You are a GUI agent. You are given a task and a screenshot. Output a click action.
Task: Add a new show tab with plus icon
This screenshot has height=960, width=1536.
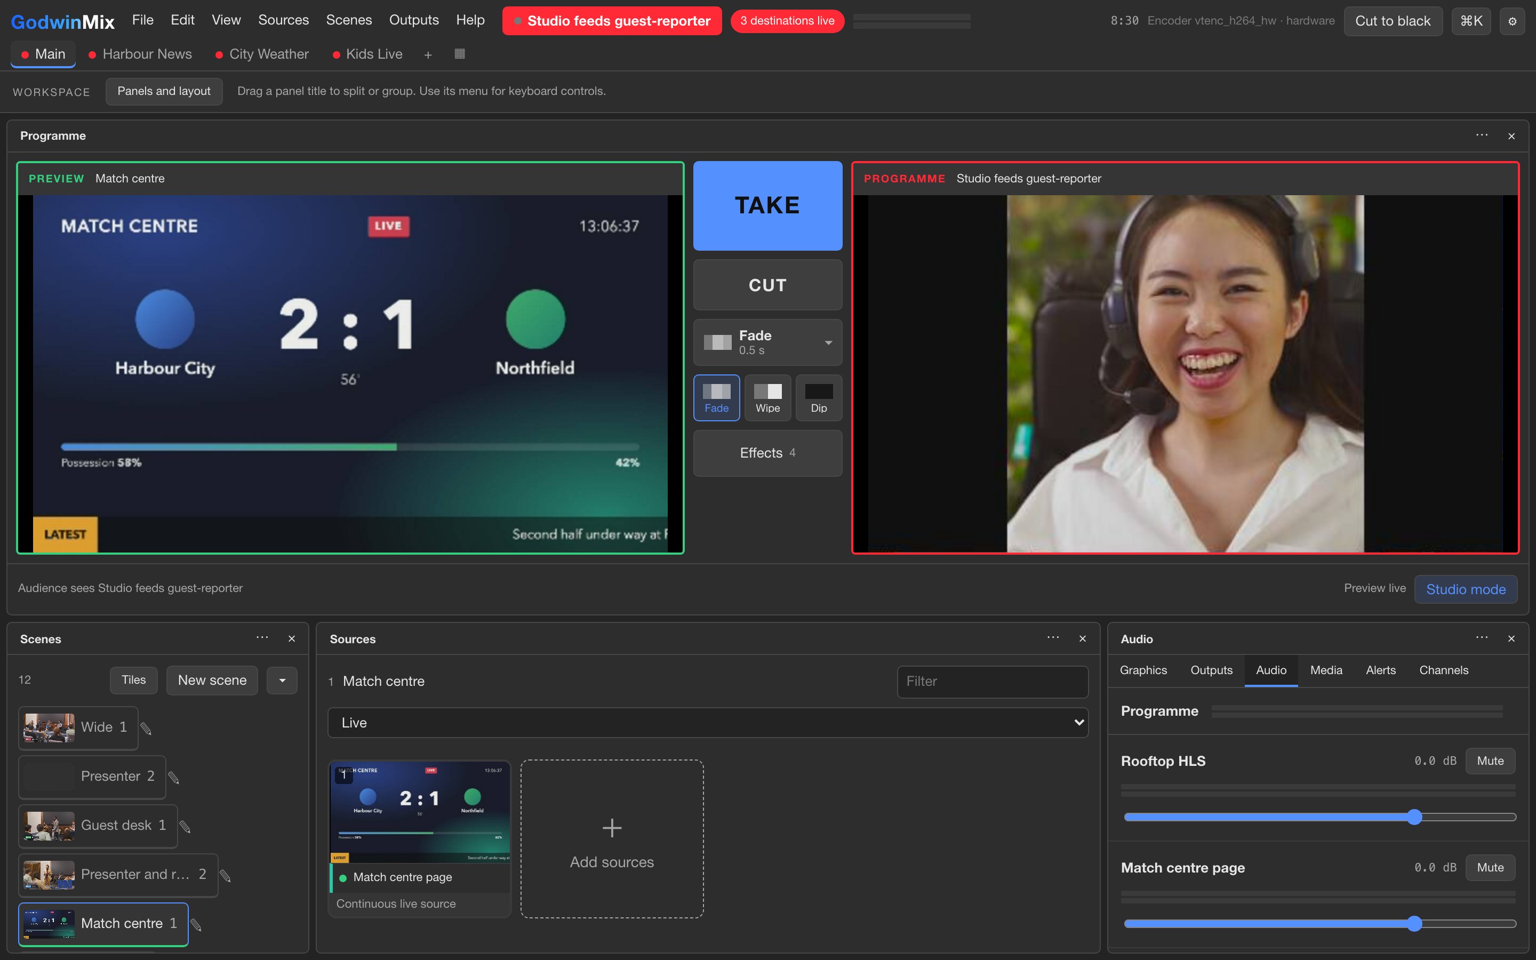tap(428, 55)
